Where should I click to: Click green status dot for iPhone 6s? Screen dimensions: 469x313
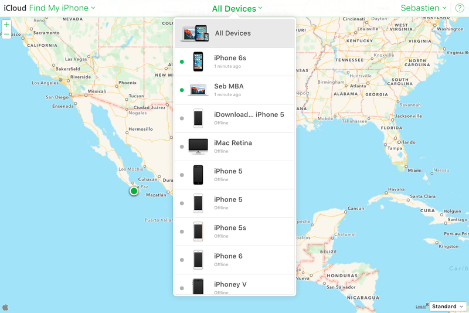coord(182,62)
